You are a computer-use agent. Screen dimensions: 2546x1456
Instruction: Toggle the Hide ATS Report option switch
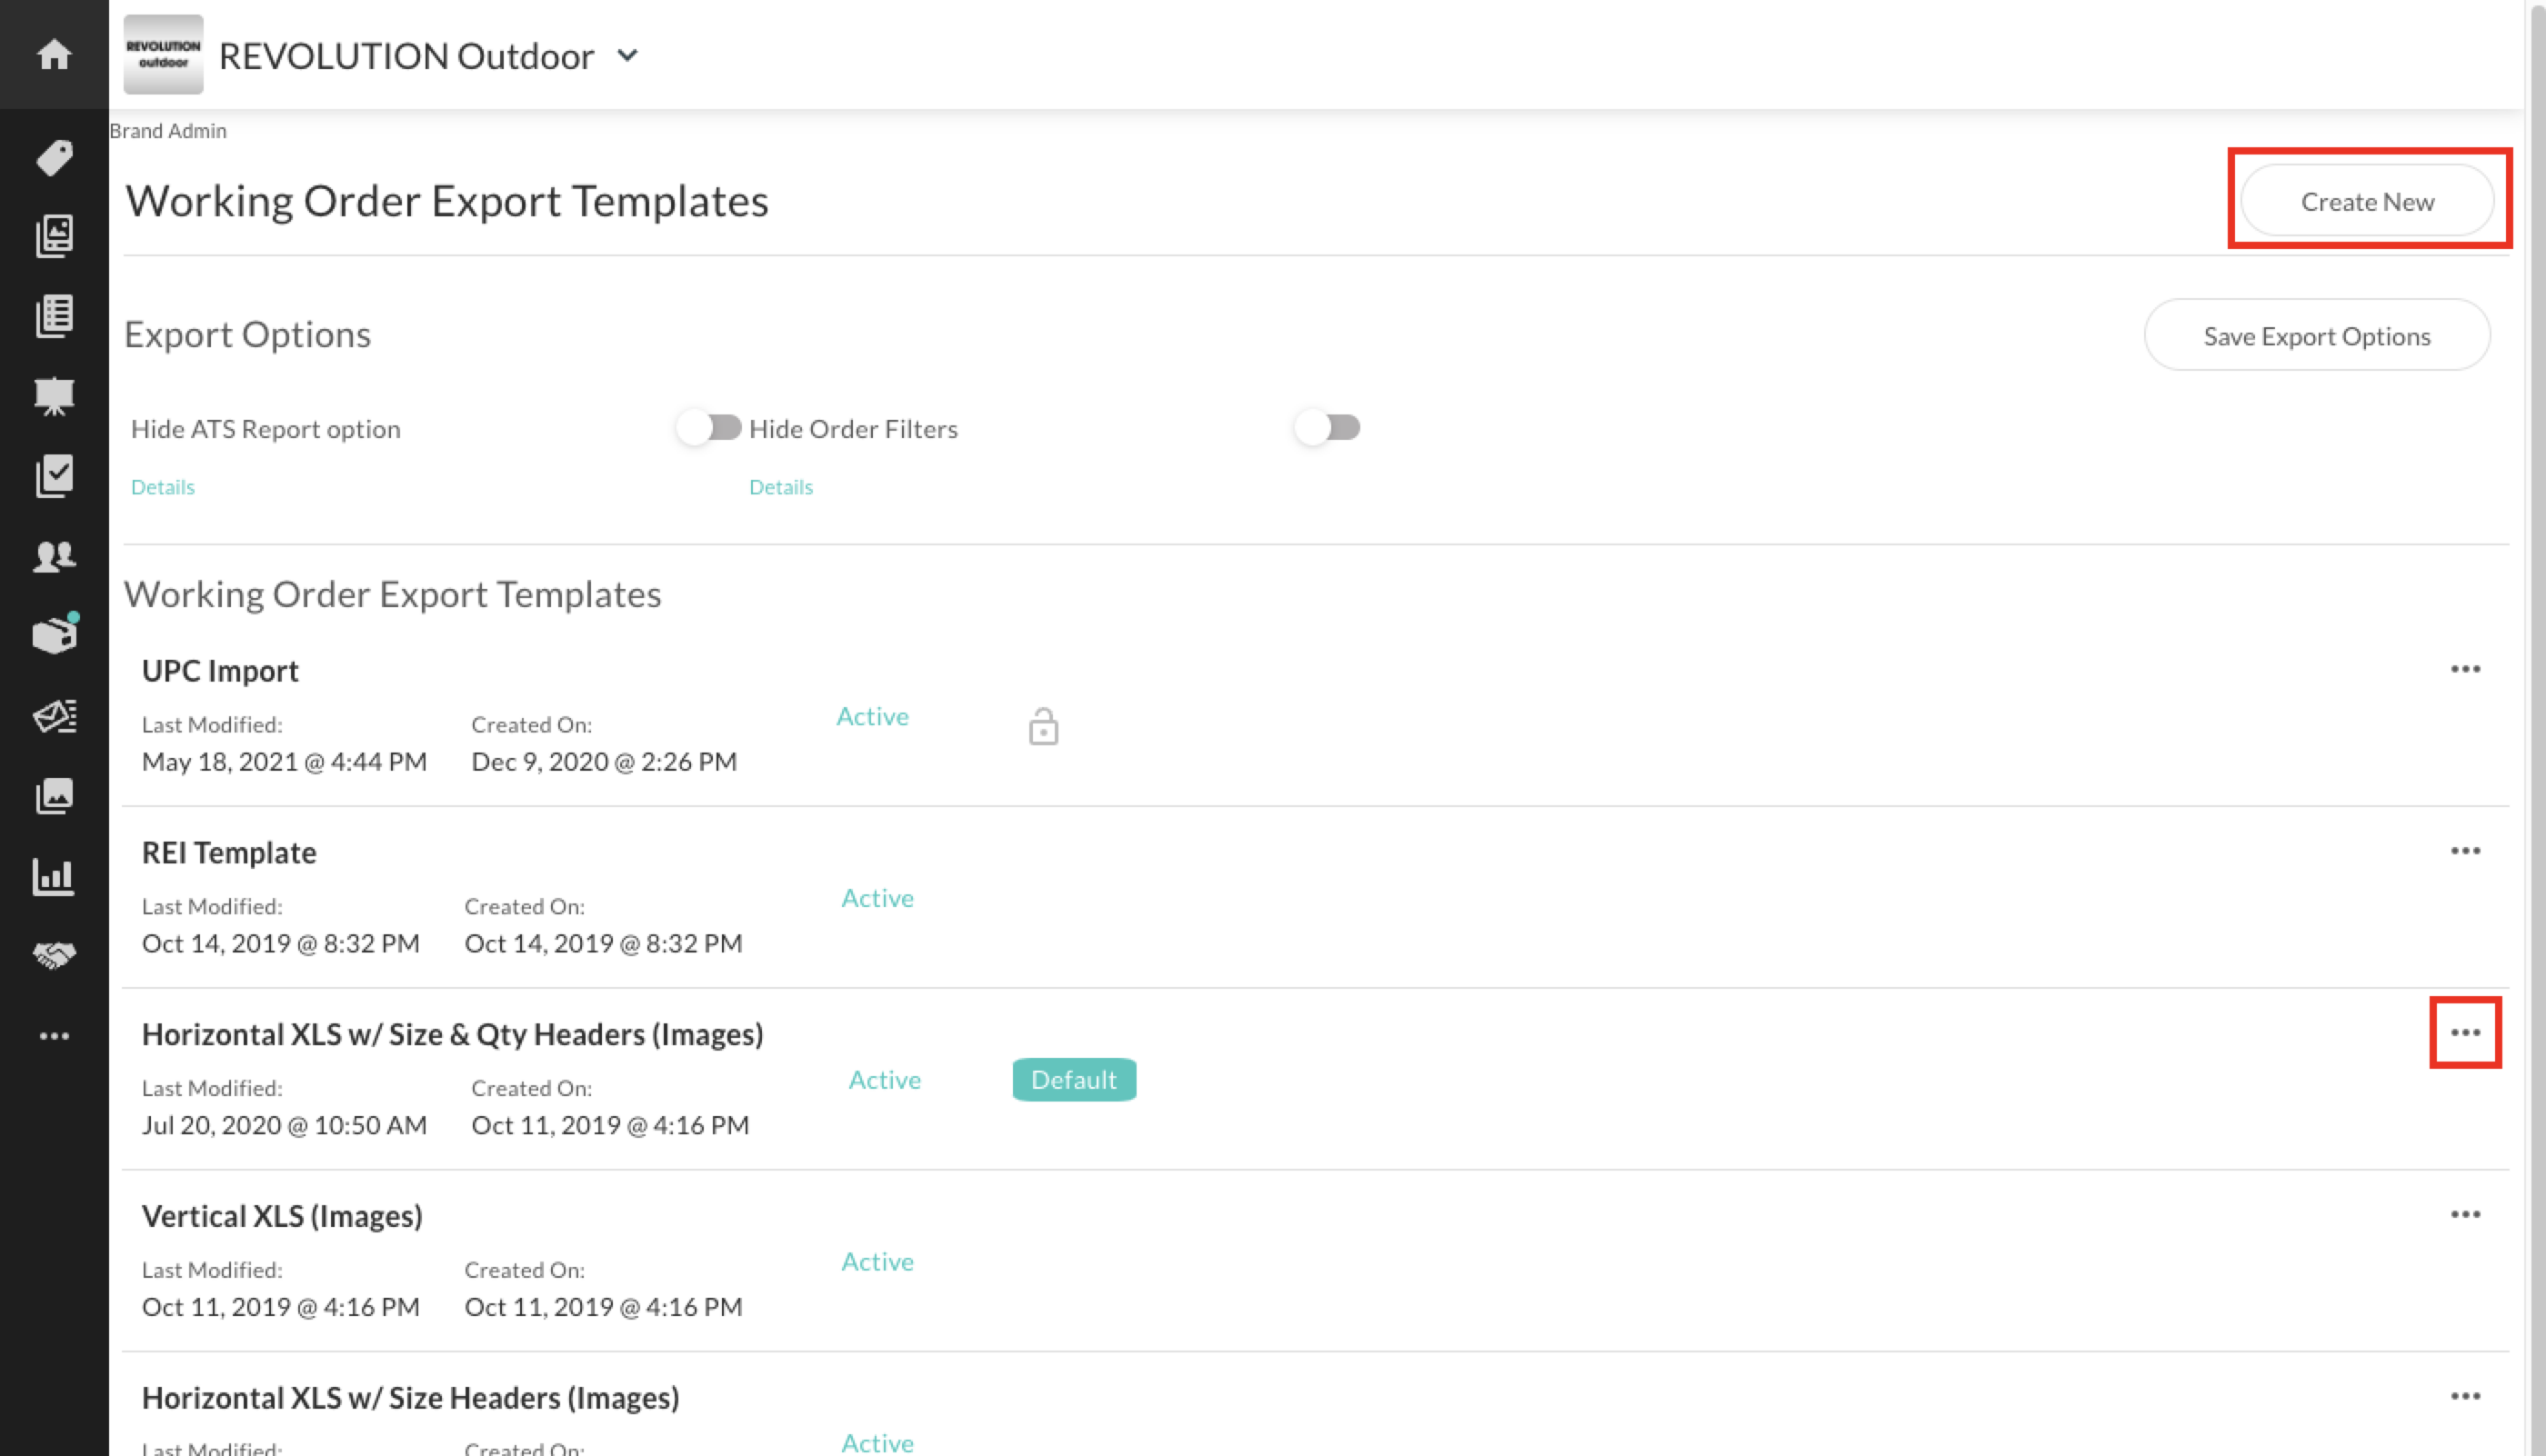[709, 427]
